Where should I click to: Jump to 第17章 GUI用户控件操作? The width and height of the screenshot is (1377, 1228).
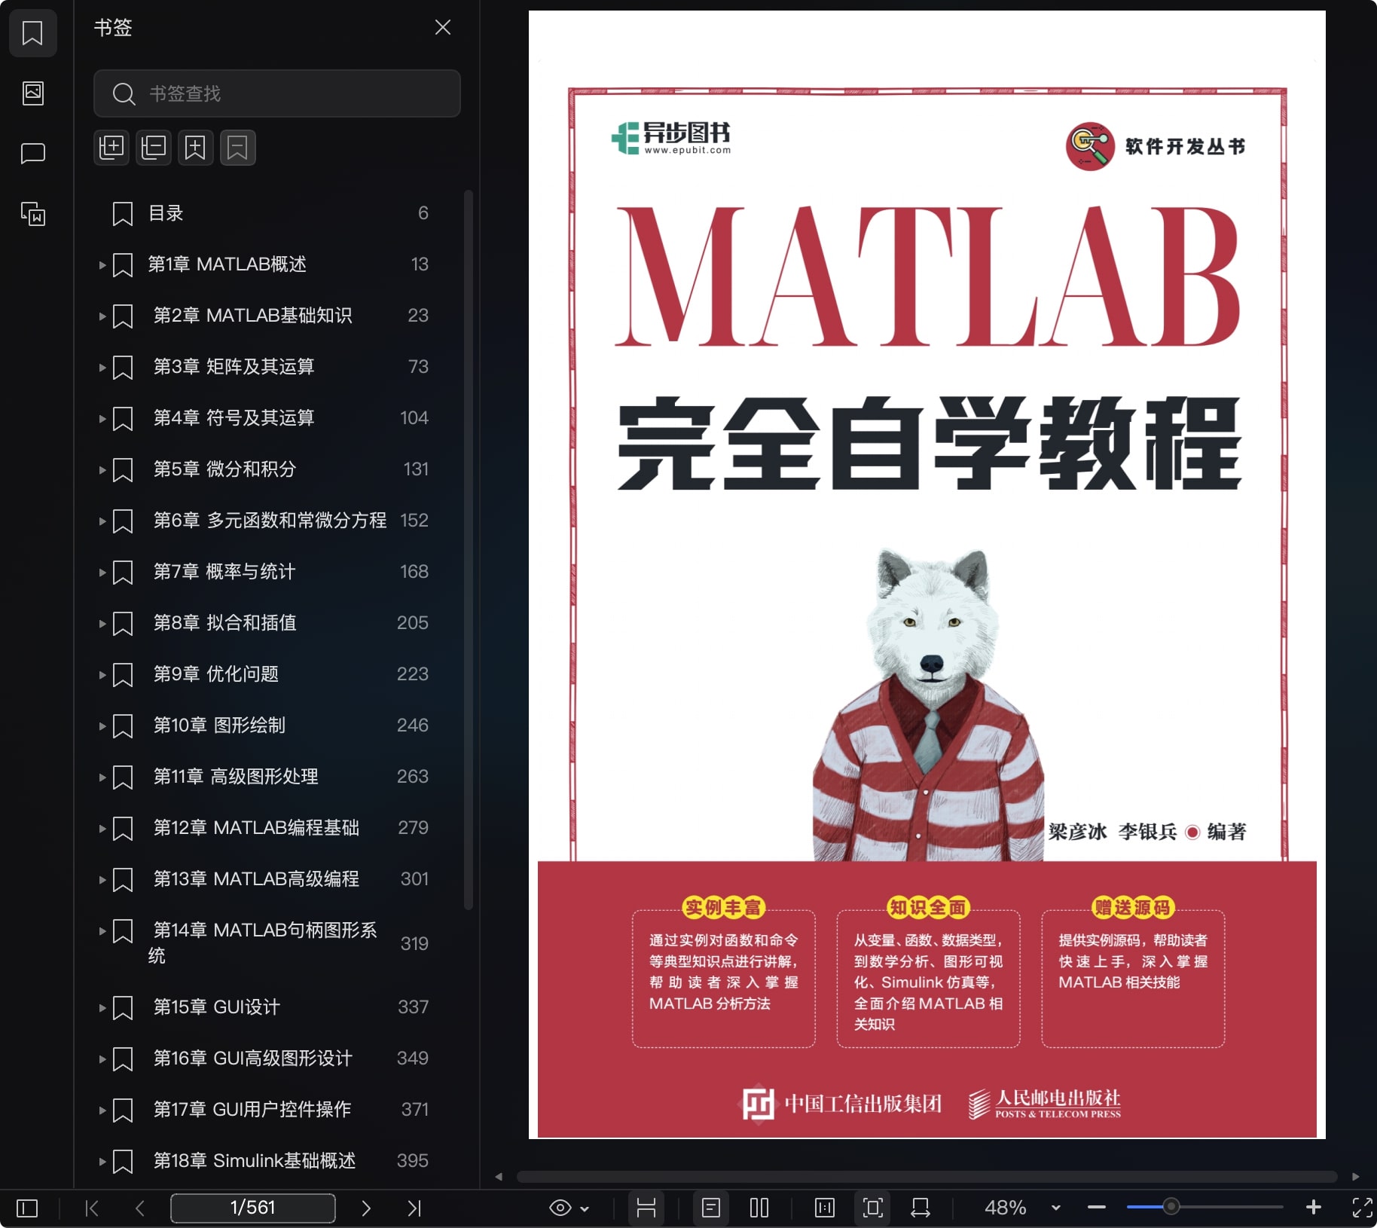[252, 1110]
